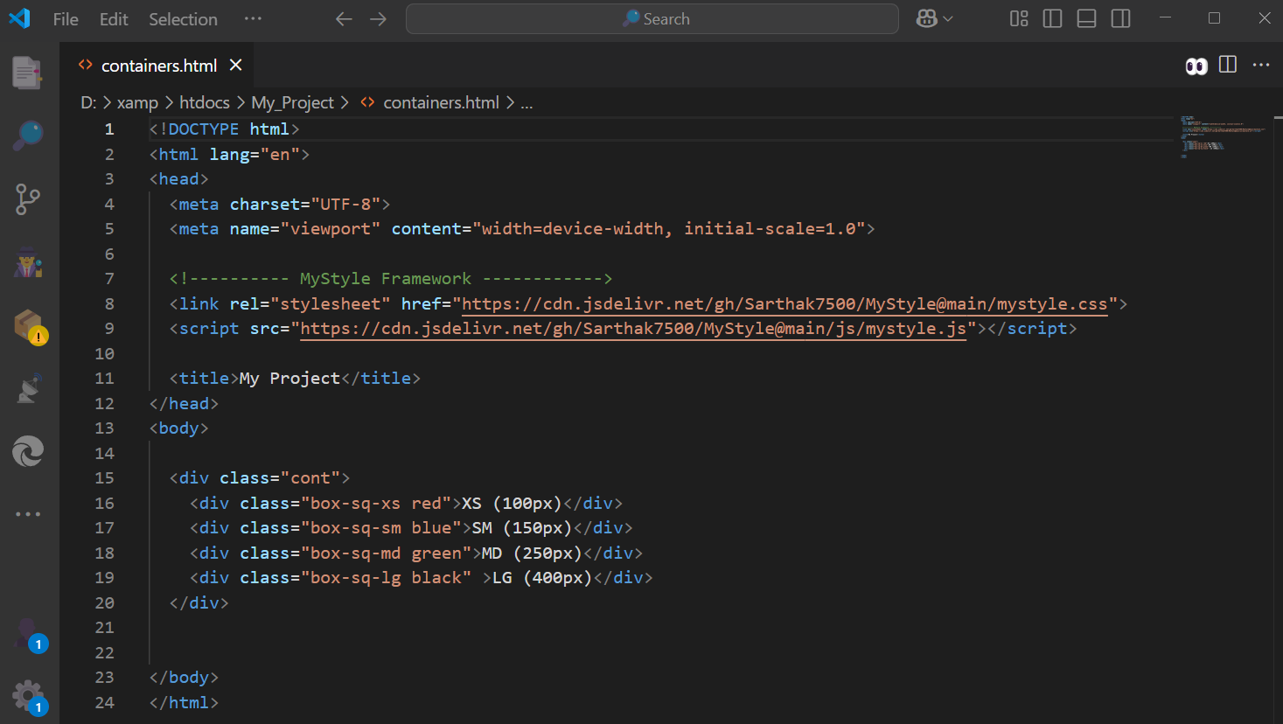Open Extensions package icon with warning badge
Viewport: 1283px width, 724px height.
click(x=28, y=325)
